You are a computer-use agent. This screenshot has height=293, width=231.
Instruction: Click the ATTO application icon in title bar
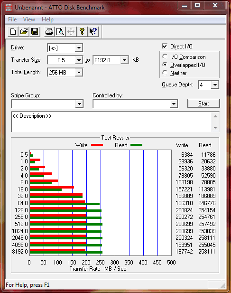coord(9,8)
